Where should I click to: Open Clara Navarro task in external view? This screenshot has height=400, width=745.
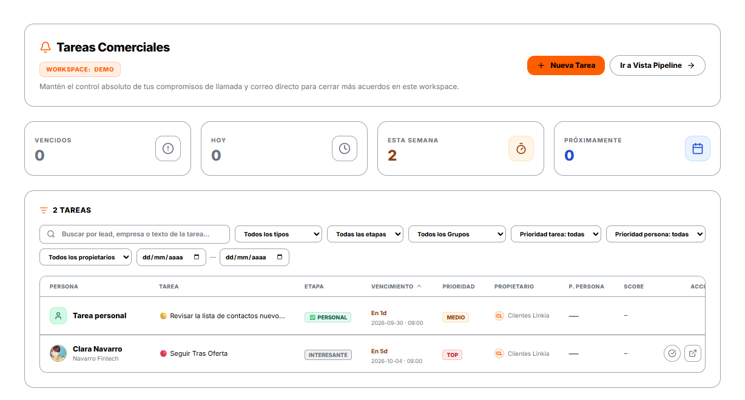[x=693, y=353]
